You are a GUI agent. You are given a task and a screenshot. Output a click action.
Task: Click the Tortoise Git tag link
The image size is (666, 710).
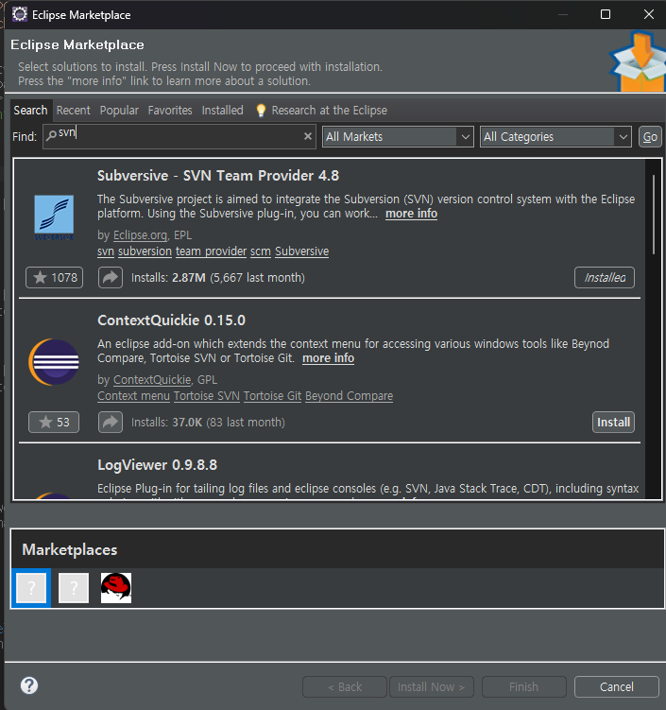point(272,396)
